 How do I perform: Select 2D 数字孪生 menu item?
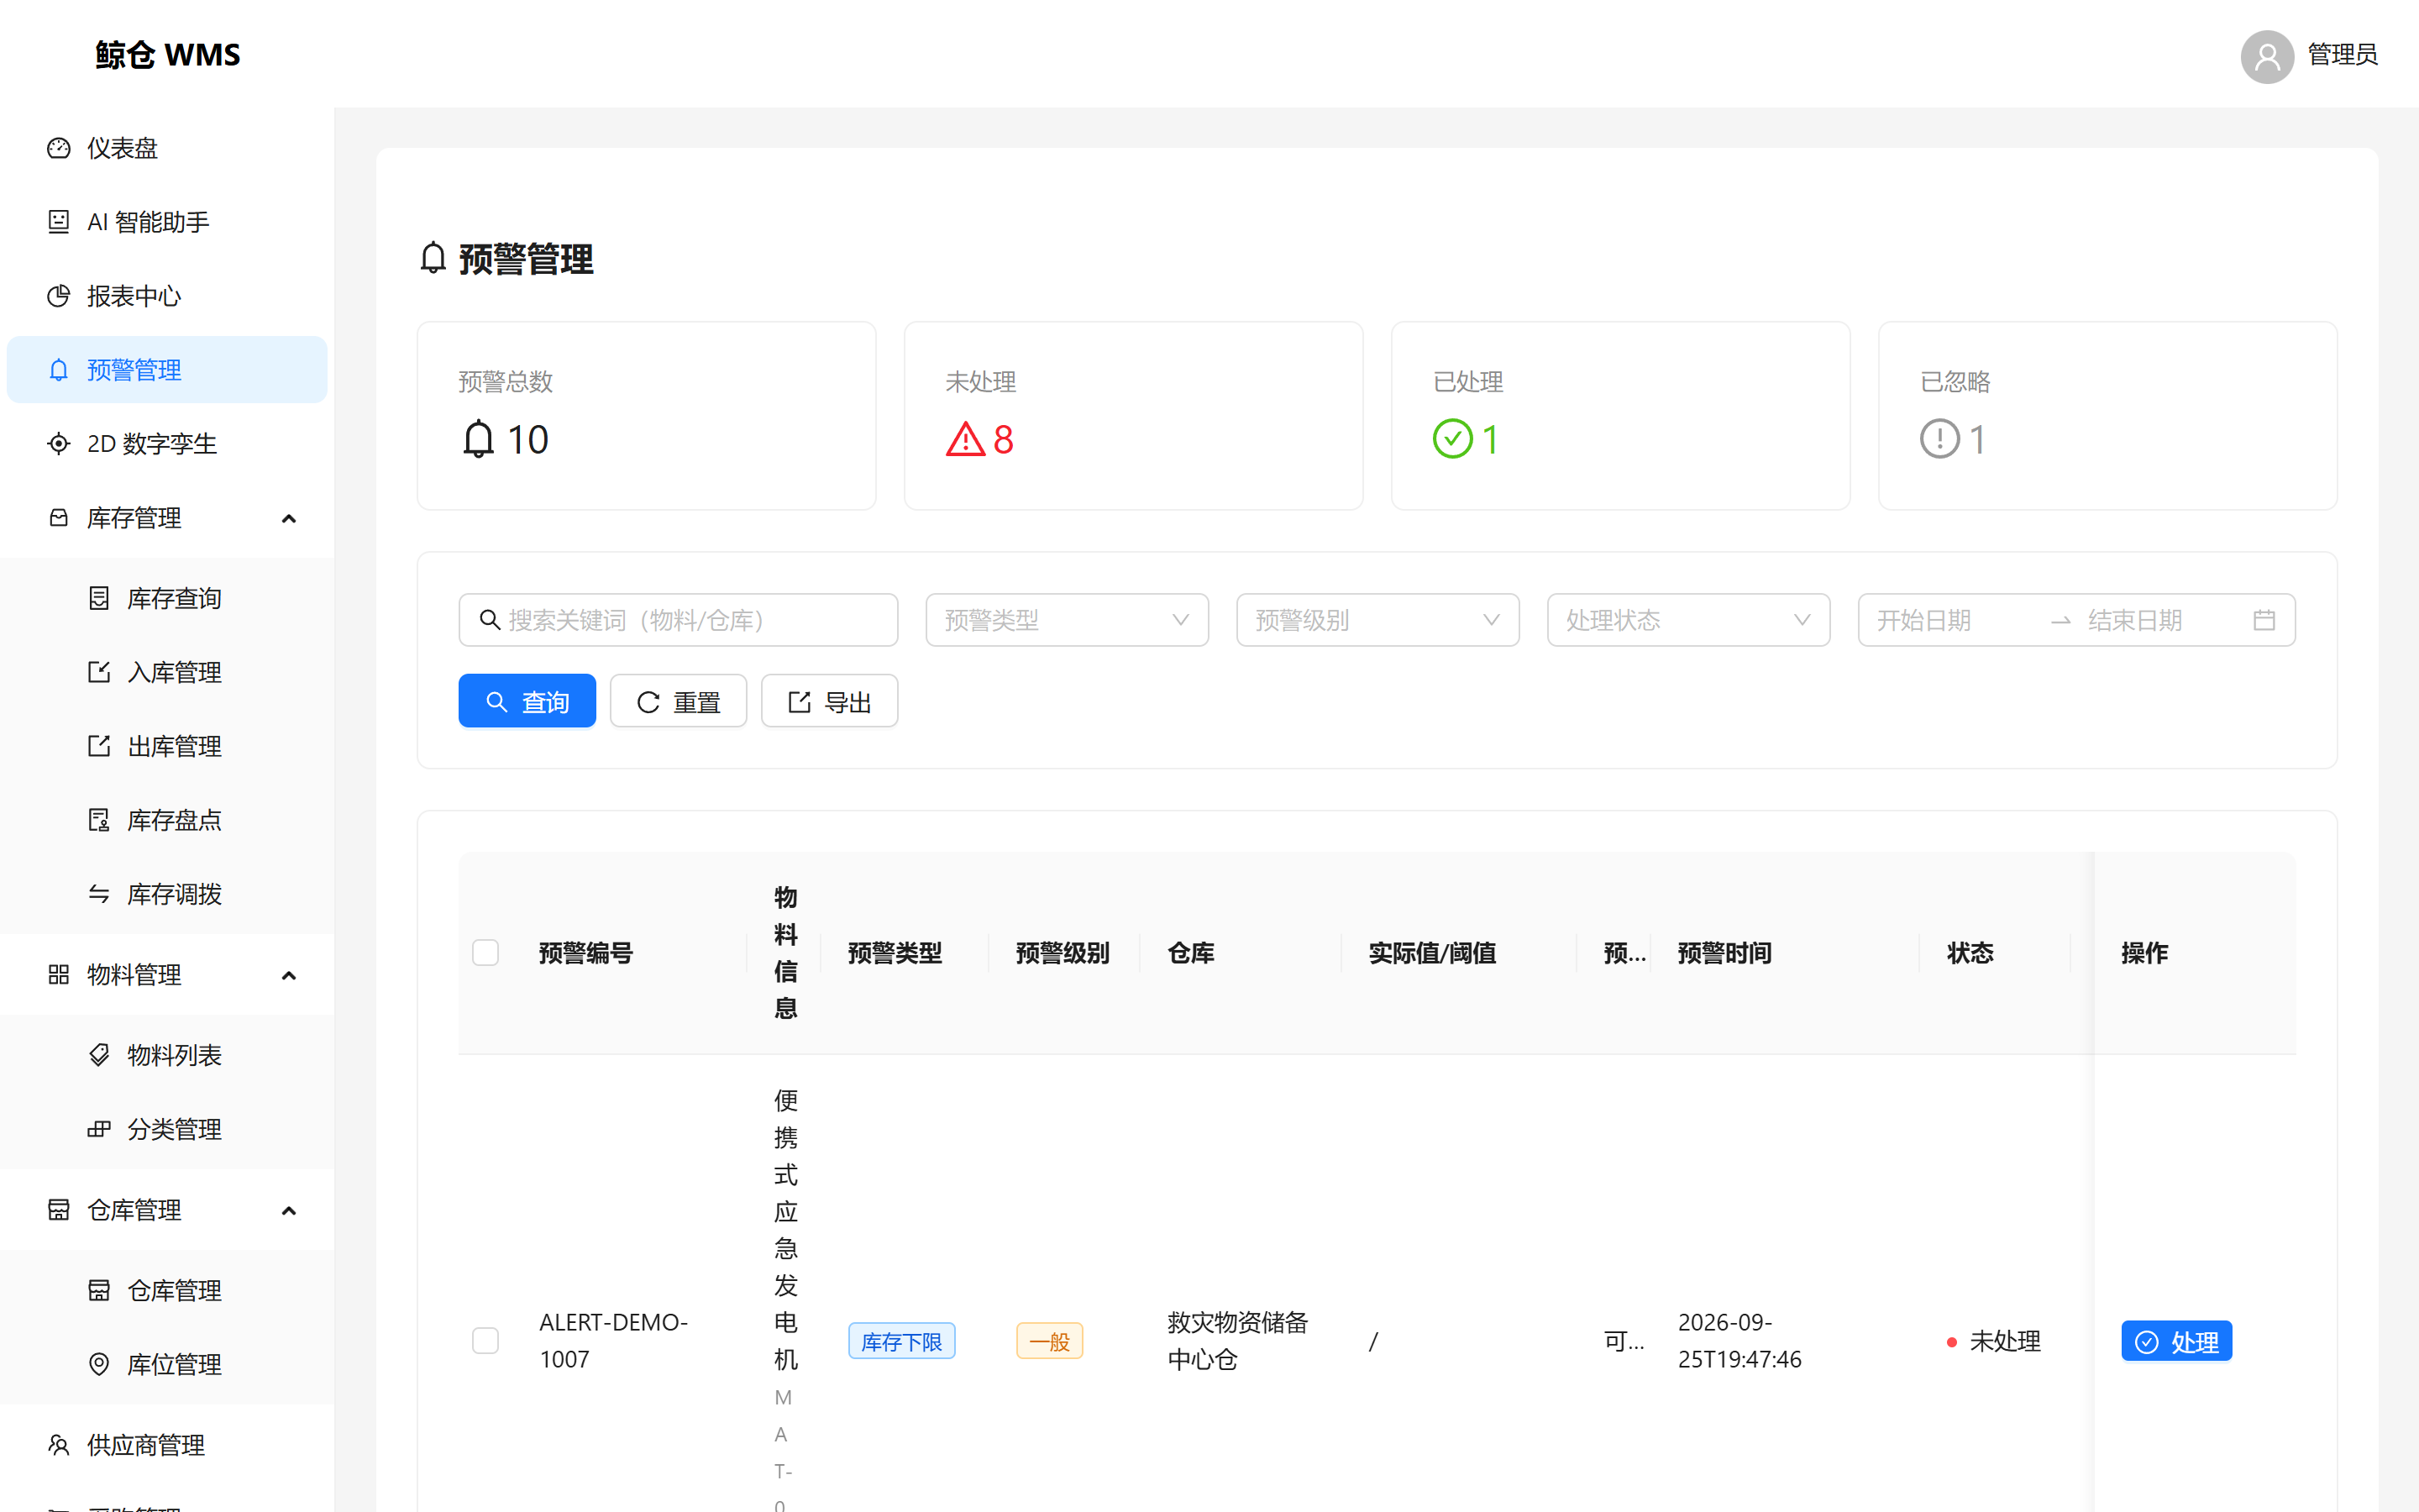coord(167,444)
